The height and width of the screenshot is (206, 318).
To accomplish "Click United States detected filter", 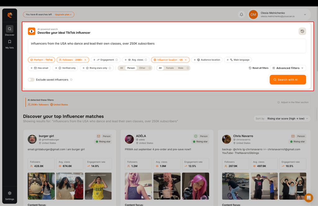I will [59, 105].
